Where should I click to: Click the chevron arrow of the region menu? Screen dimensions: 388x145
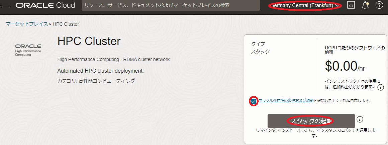click(336, 6)
